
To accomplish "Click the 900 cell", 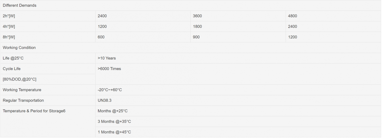I will coord(238,37).
